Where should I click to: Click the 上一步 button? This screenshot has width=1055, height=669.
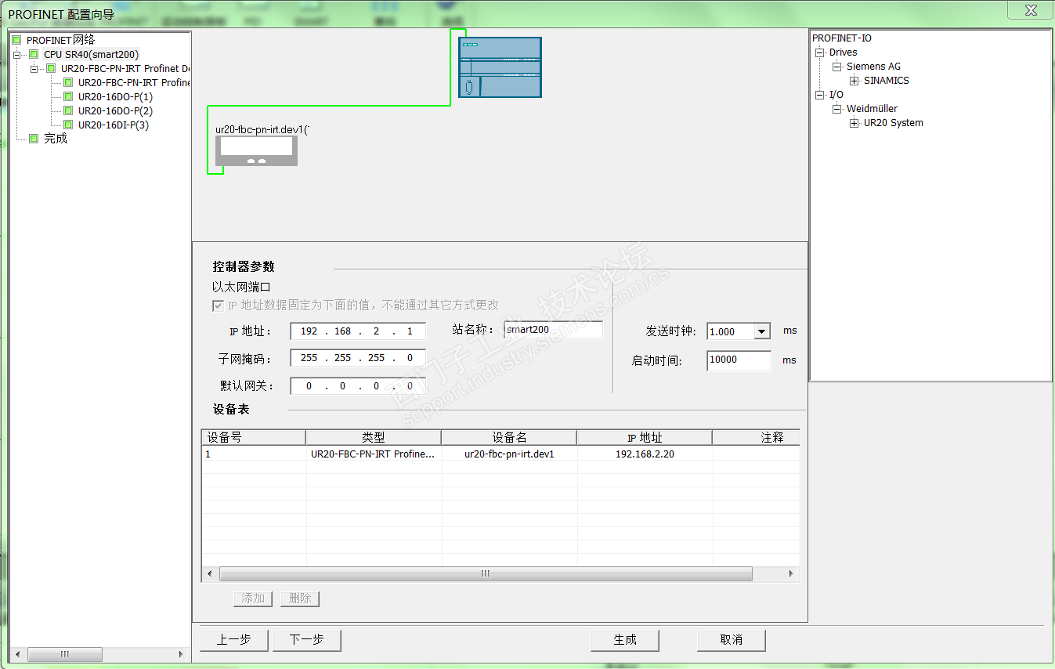click(x=234, y=640)
